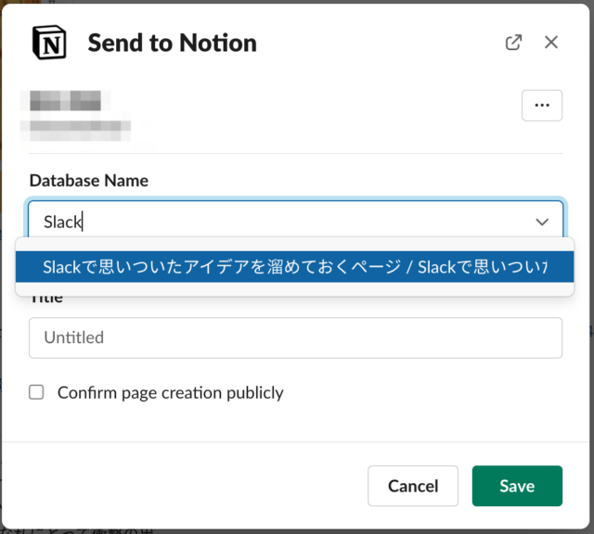Screen dimensions: 594x534
Task: Click the typed Slack text in the combo box
Action: tap(62, 222)
